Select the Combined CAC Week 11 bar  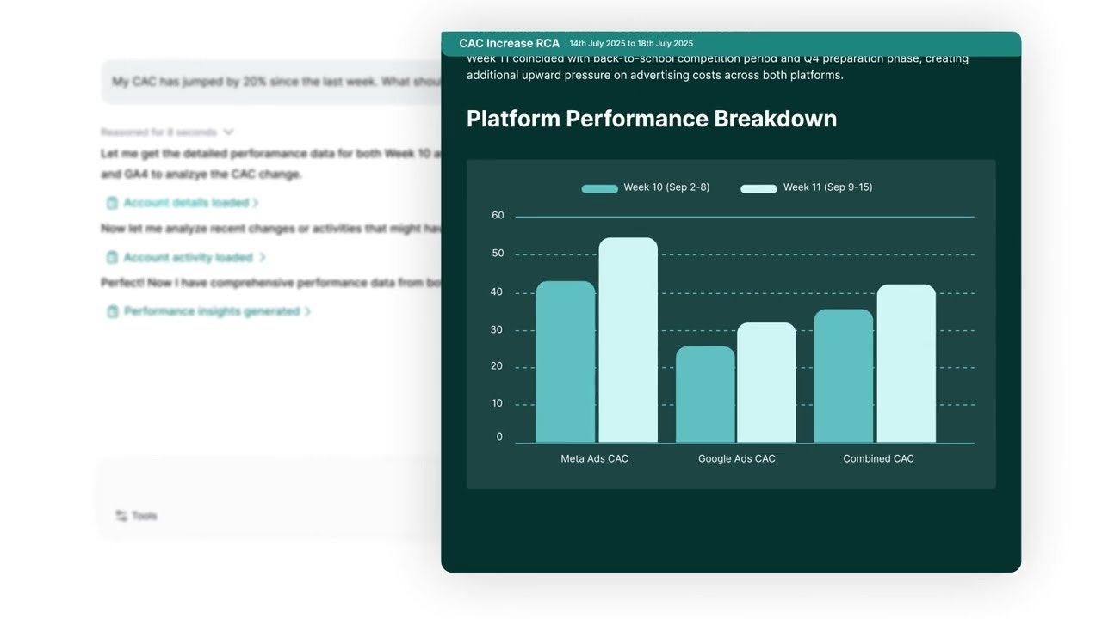point(906,364)
